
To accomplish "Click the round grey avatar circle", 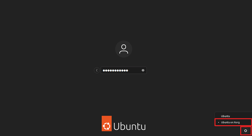I will 124,49.
